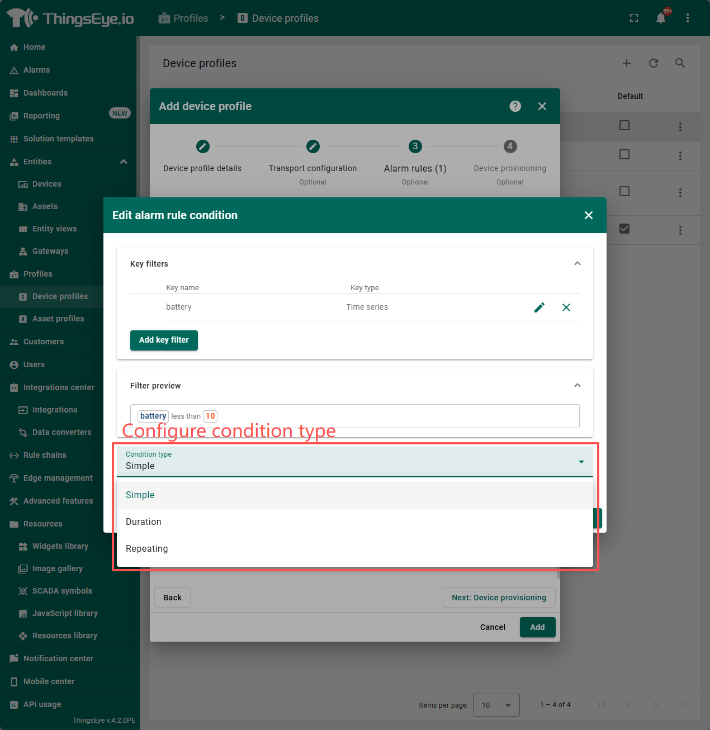Open Rule chains in sidebar
710x730 pixels.
point(45,455)
